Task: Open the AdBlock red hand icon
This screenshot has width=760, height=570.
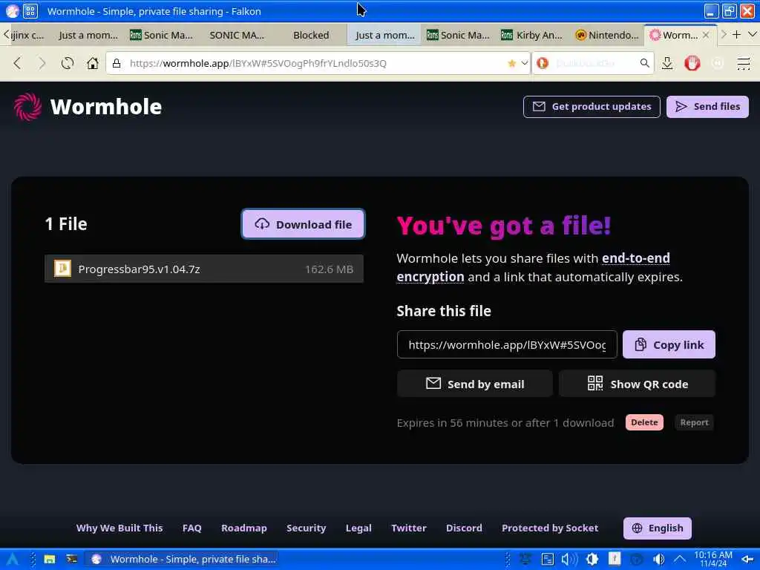Action: coord(692,63)
